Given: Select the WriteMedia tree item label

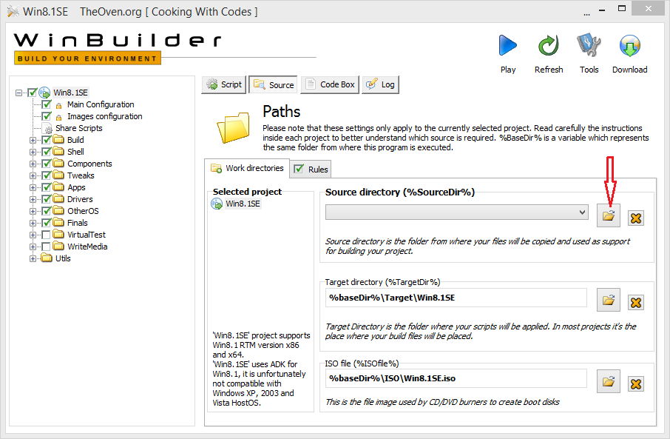Looking at the screenshot, I should 87,247.
